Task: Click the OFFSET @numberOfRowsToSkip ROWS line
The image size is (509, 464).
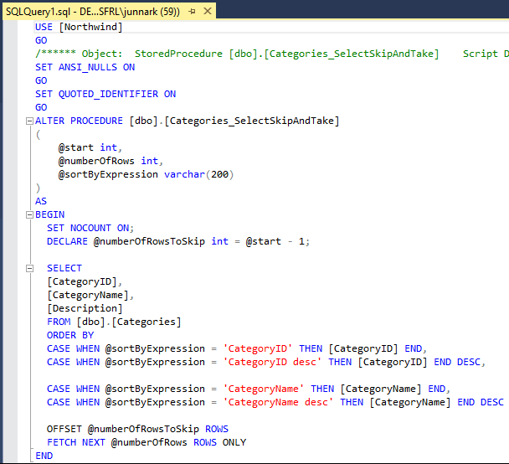Action: click(x=137, y=429)
